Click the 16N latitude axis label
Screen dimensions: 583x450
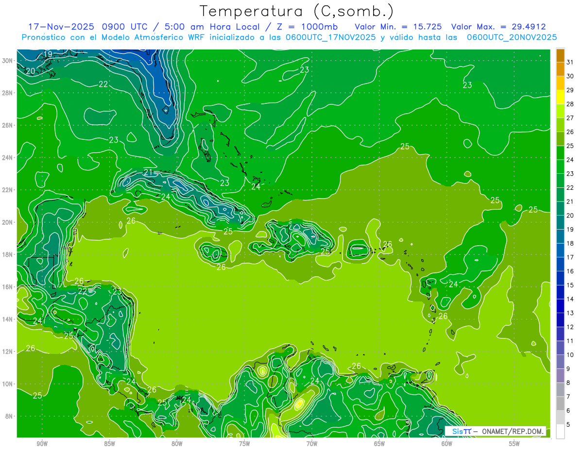(8, 287)
